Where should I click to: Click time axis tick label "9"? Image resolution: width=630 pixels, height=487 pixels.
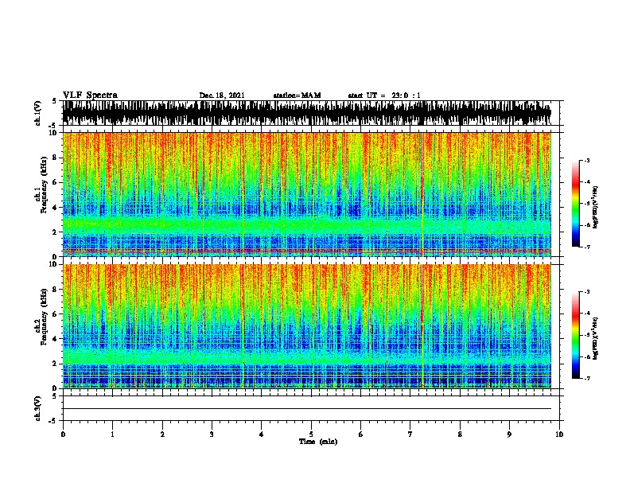[x=509, y=434]
